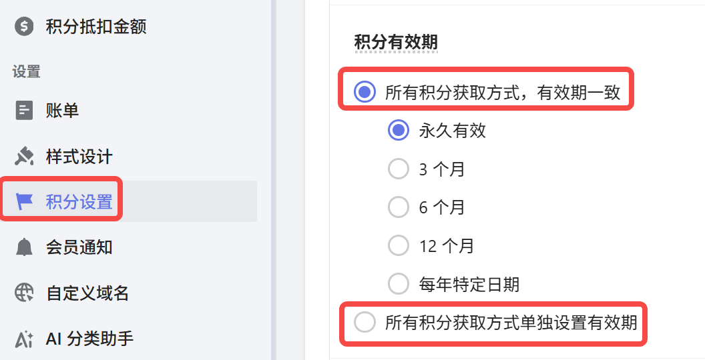The height and width of the screenshot is (360, 705).
Task: Click the dollar coin icon beside 积分抵扣金额
Action: [x=24, y=27]
